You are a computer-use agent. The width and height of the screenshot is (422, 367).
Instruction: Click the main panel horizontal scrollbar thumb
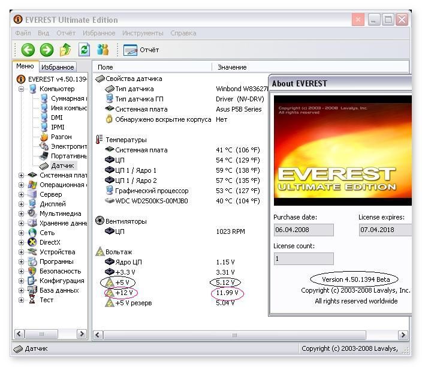[235, 335]
